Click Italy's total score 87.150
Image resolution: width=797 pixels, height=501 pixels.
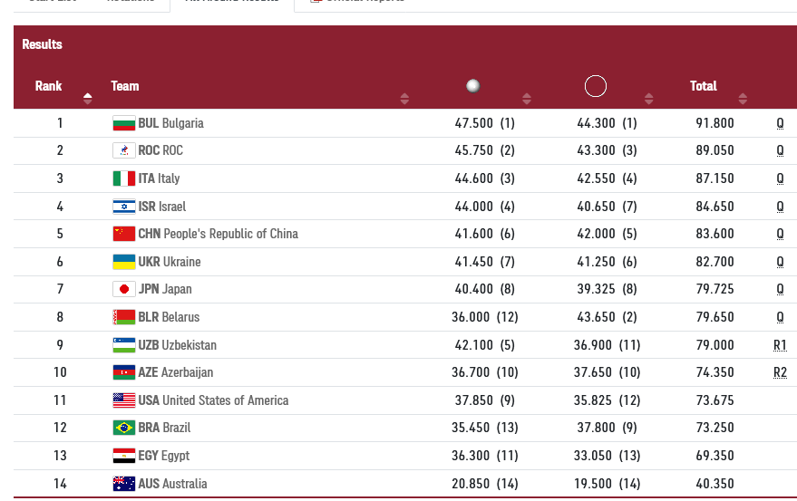(714, 178)
